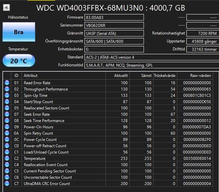Click the rotation speed field 7200 RPM
Screen dimensions: 219x192
coord(203,33)
